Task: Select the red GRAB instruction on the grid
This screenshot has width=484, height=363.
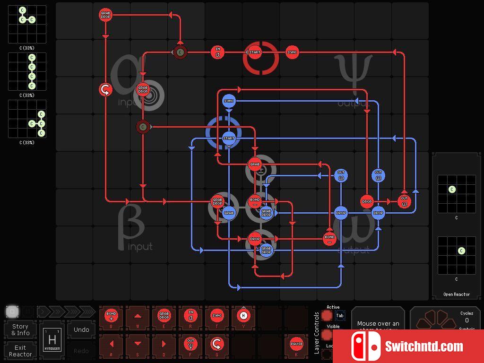Action: (x=255, y=164)
